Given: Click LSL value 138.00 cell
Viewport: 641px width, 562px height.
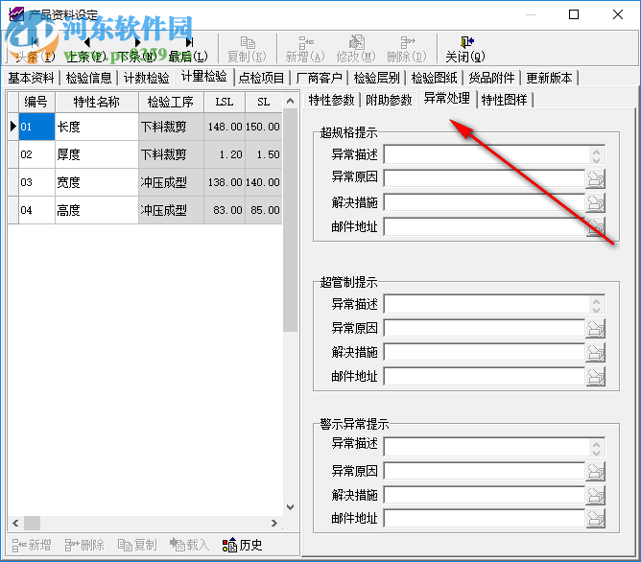Looking at the screenshot, I should 225,182.
